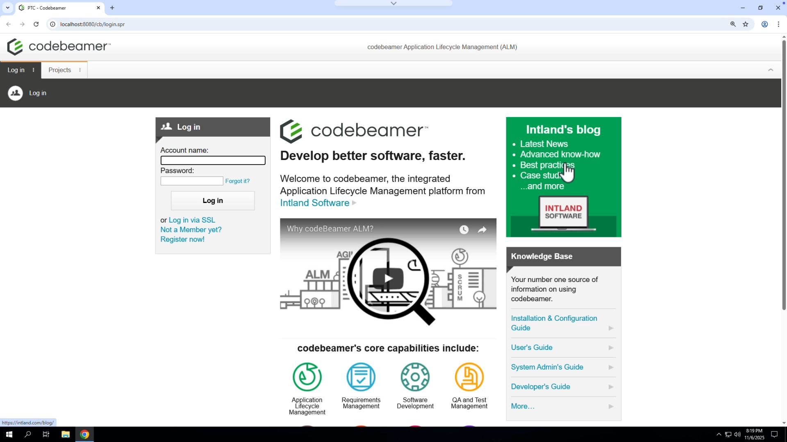Screen dimensions: 787x442
Task: Open the Log in via SSL link
Action: coord(192,220)
